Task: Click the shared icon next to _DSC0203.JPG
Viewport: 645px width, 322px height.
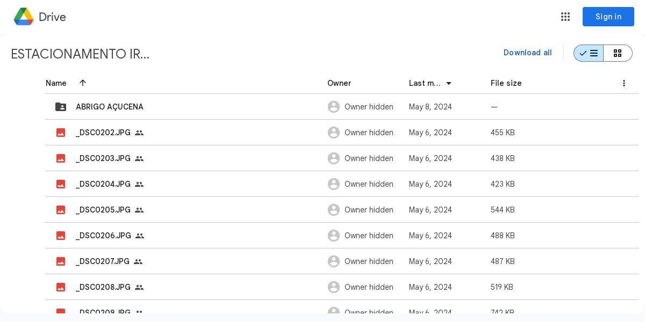Action: click(x=139, y=158)
